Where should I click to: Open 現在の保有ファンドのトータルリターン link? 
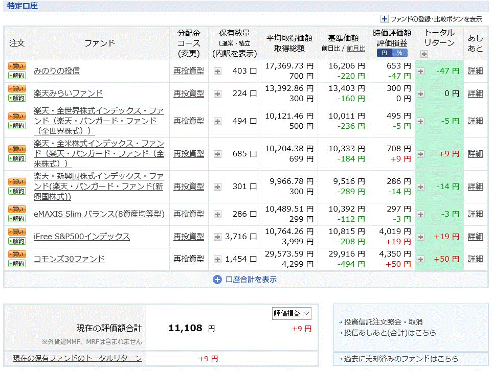[x=78, y=358]
